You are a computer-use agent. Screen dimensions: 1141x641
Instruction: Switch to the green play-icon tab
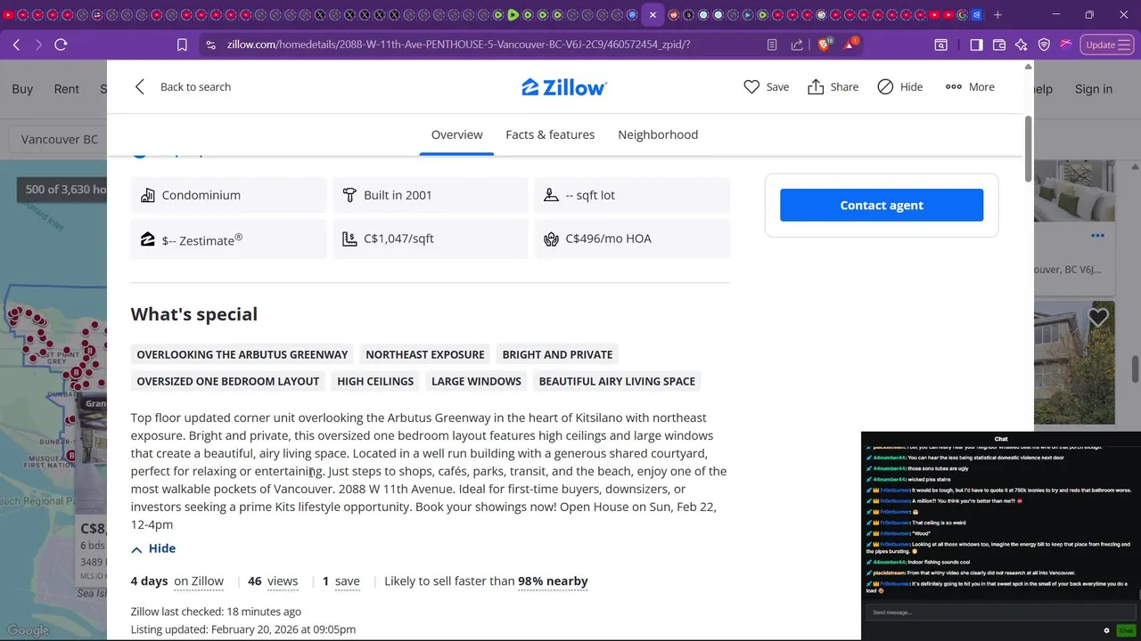(513, 14)
